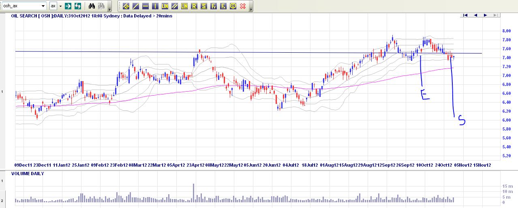Click the tallest volume bar in April

(x=194, y=193)
